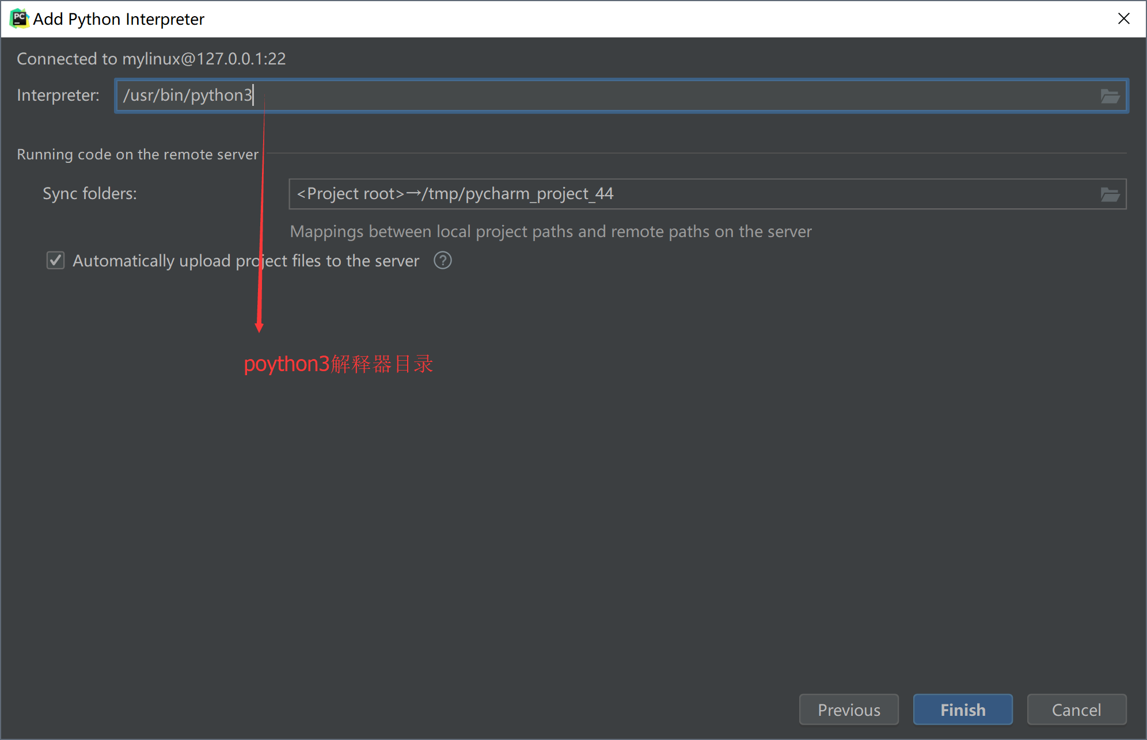This screenshot has height=740, width=1147.
Task: Click the Sync folders mapping field
Action: pyautogui.click(x=691, y=194)
